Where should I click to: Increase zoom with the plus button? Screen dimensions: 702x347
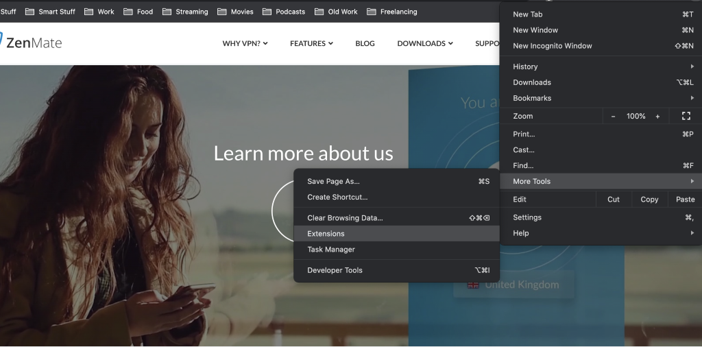coord(657,116)
